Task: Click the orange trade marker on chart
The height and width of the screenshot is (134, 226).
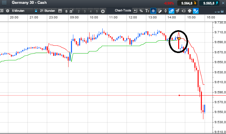Action: 179,39
